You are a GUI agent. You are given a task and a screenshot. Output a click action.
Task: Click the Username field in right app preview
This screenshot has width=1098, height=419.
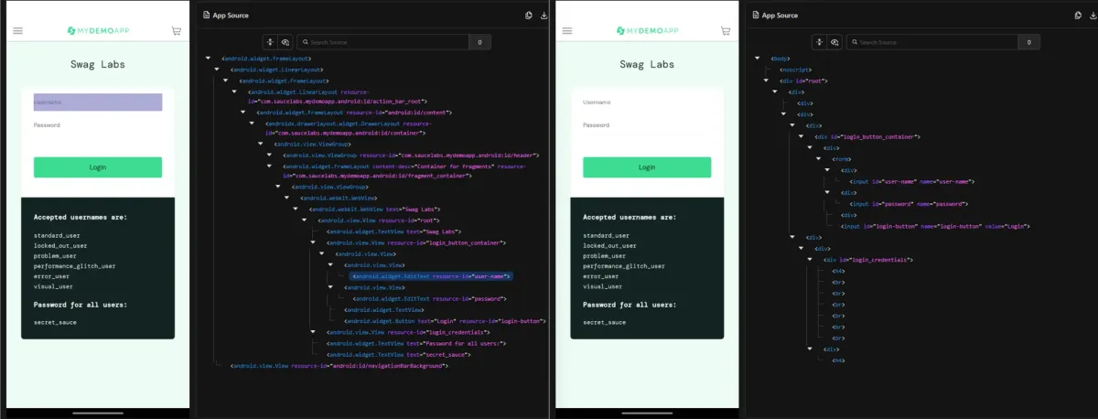tap(647, 102)
